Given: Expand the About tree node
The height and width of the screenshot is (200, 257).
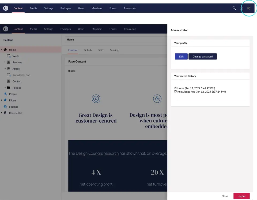Looking at the screenshot, I should pos(5,69).
